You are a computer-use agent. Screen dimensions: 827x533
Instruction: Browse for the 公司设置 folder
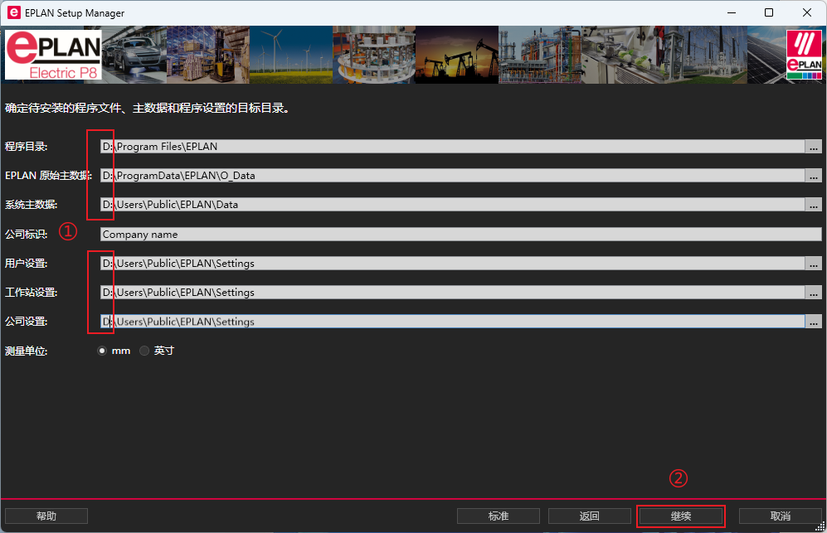tap(813, 322)
